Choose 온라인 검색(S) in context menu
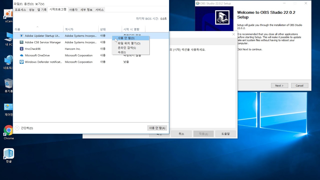 131,48
